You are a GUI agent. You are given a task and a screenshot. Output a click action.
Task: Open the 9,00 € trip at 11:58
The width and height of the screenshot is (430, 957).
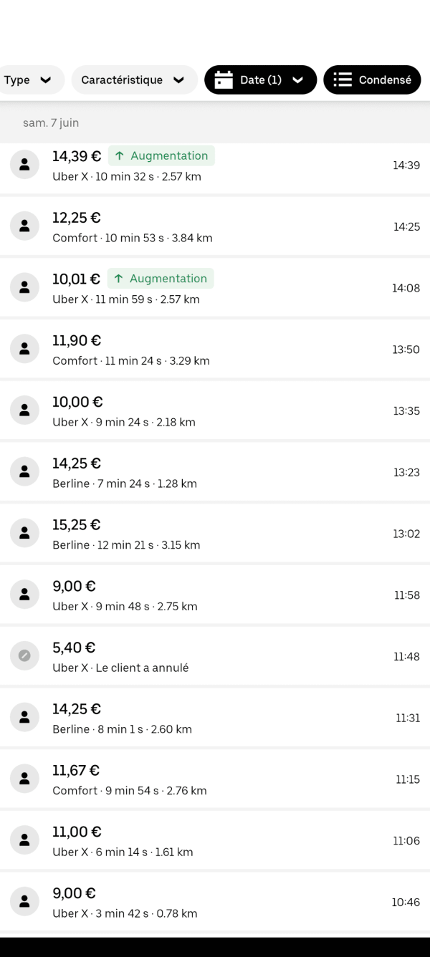pos(215,595)
